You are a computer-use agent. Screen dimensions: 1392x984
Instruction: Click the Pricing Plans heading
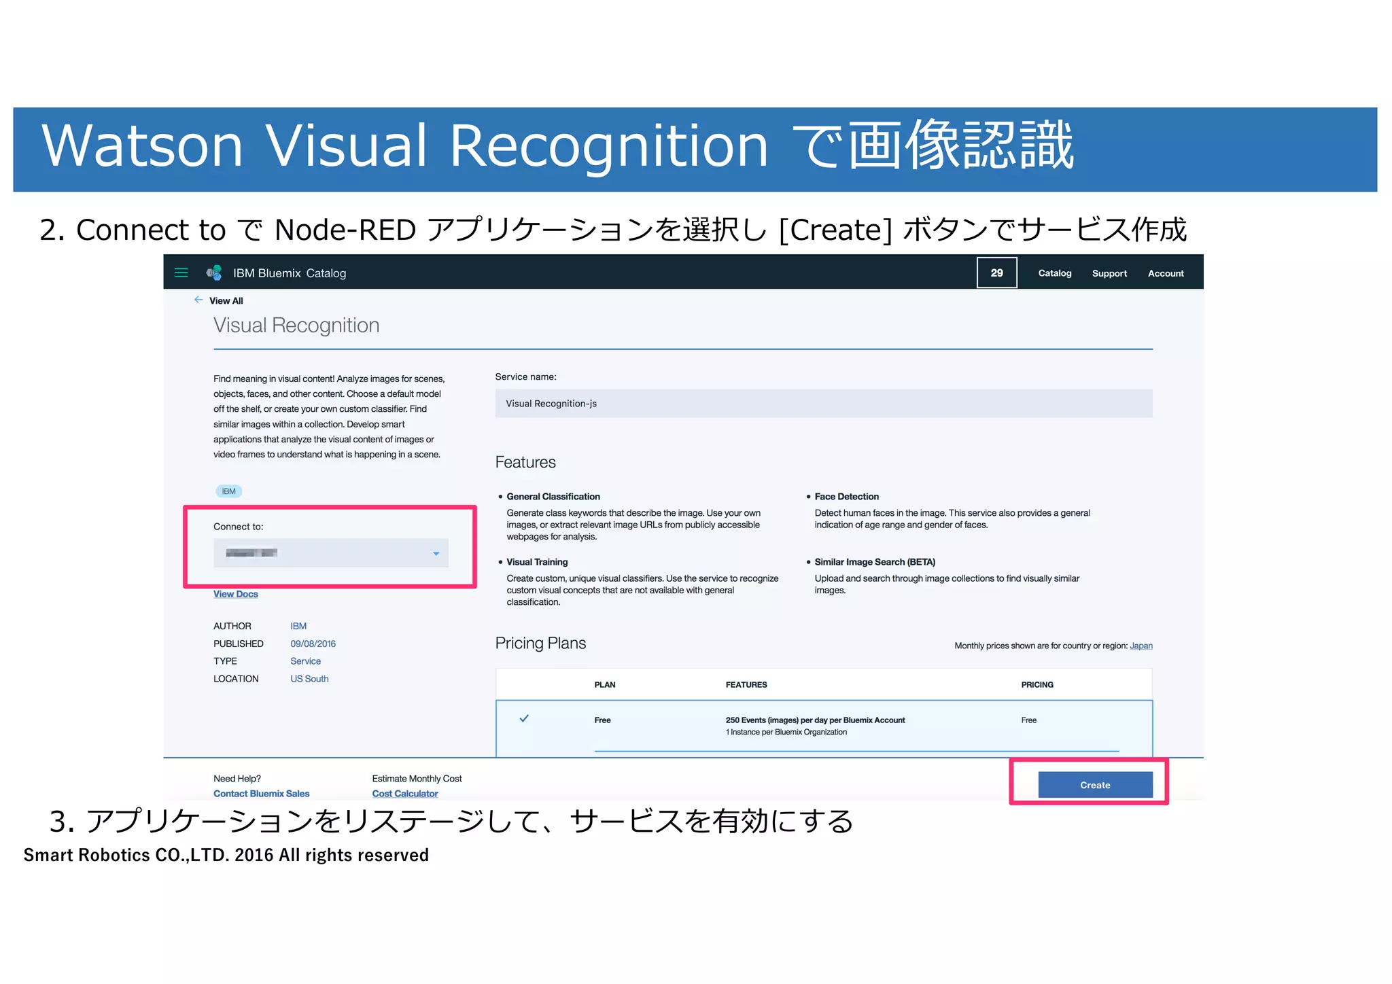coord(540,644)
